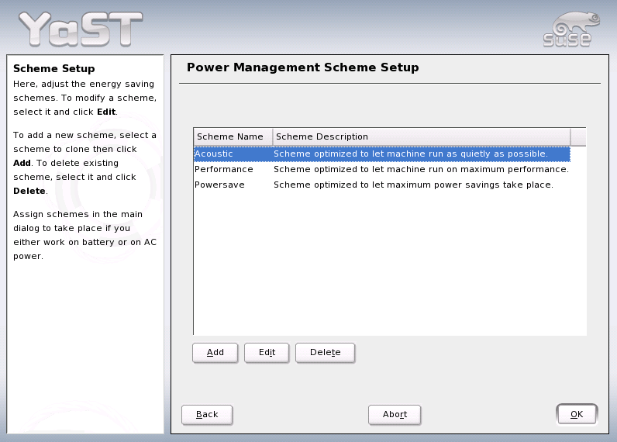Select the Acoustic scheme row
The image size is (617, 442).
click(381, 154)
